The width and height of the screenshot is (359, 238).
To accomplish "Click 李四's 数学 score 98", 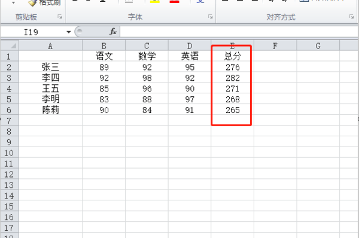I will 147,78.
